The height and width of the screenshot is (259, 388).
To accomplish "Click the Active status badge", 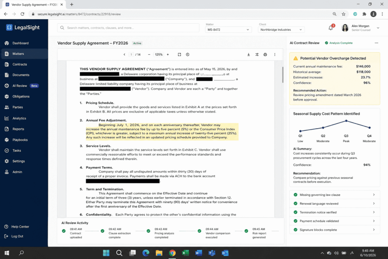I will point(137,43).
